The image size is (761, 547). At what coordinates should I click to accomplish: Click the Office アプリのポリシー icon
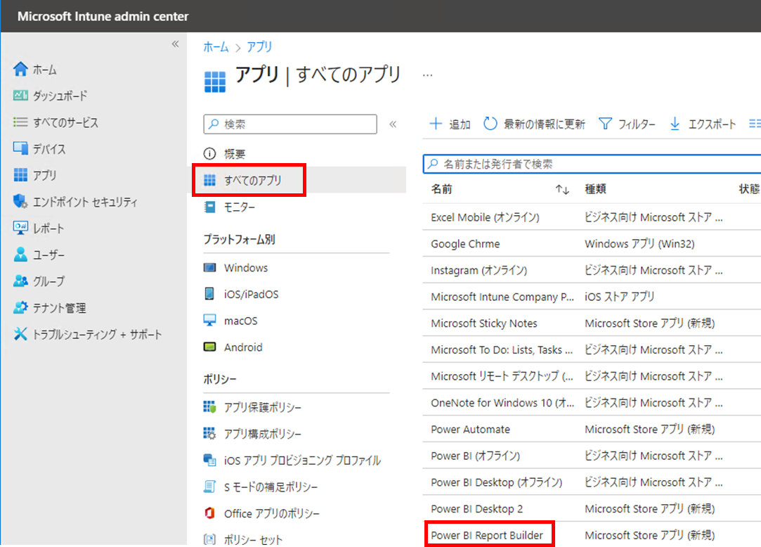[209, 513]
